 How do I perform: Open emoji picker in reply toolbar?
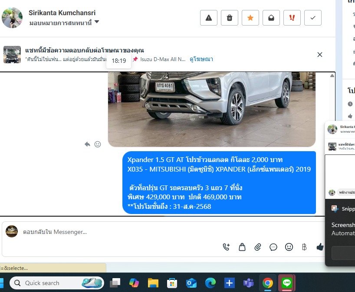coord(289,247)
